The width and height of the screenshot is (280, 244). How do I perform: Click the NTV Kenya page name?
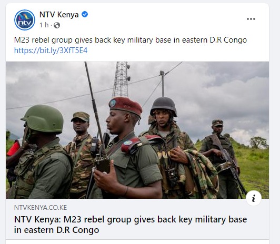click(x=59, y=14)
